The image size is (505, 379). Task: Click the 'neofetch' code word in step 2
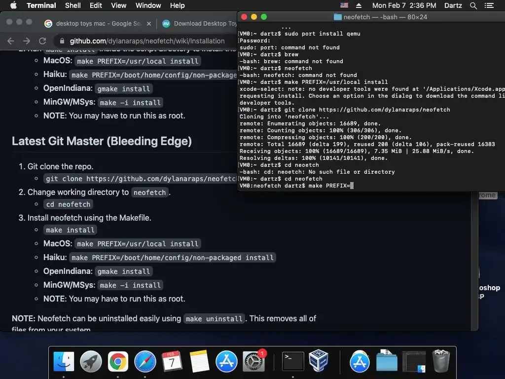149,192
